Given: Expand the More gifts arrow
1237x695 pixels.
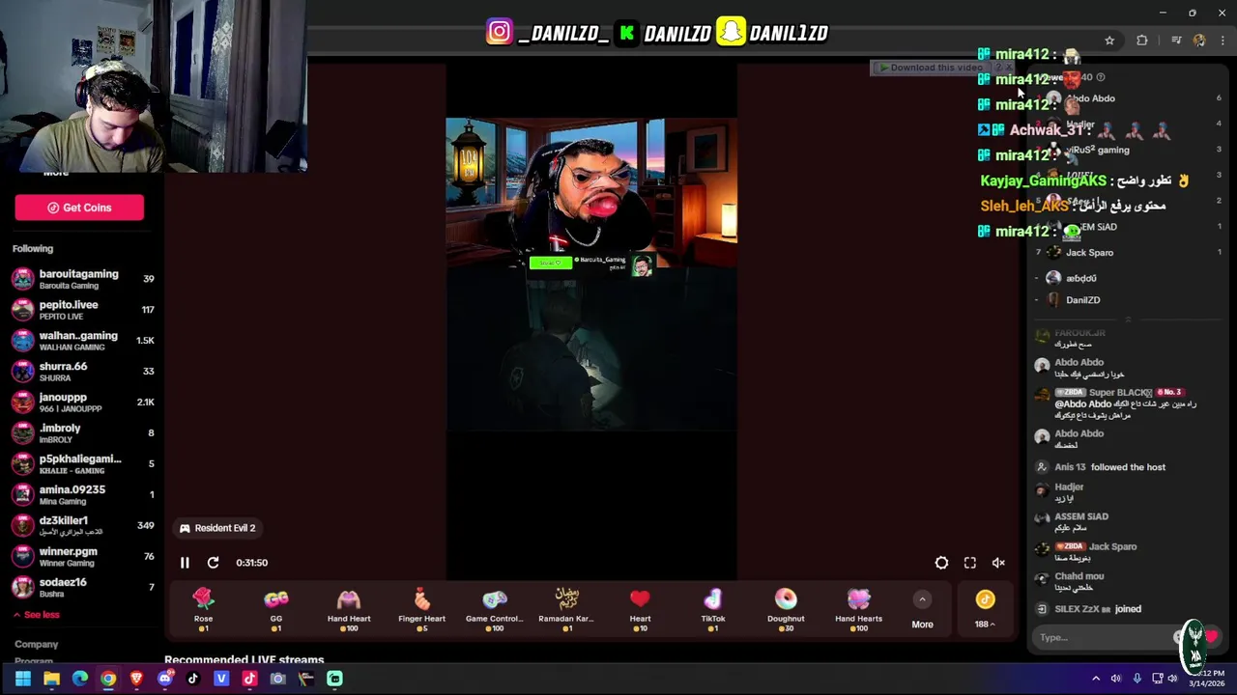Looking at the screenshot, I should click(x=922, y=599).
